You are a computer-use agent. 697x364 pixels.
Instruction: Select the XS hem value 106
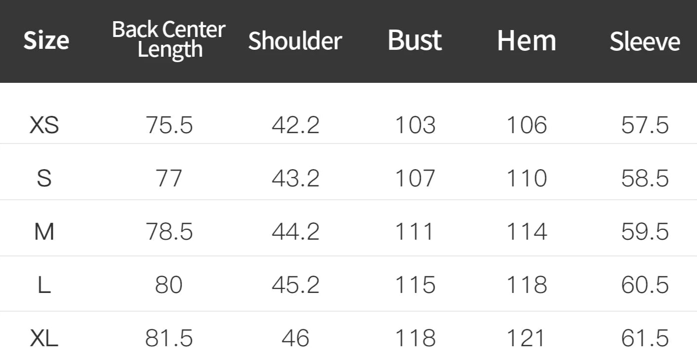(x=527, y=125)
